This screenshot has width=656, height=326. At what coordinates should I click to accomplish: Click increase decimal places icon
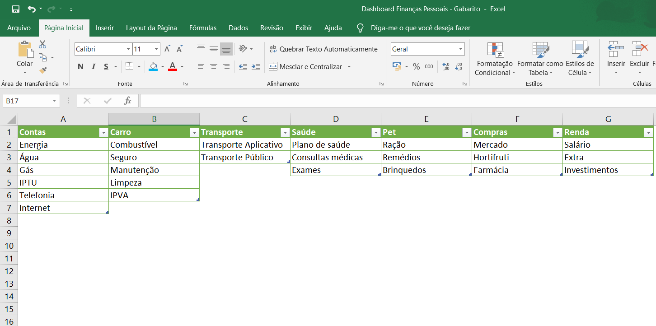[446, 67]
